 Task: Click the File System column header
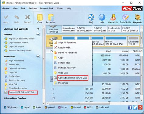(x=135, y=51)
